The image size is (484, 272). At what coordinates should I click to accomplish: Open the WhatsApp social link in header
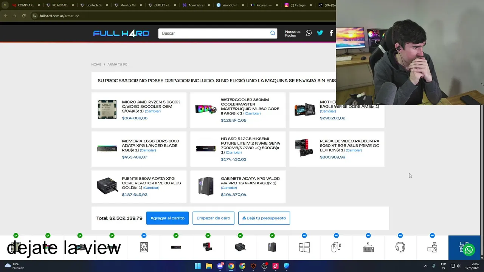pyautogui.click(x=309, y=33)
